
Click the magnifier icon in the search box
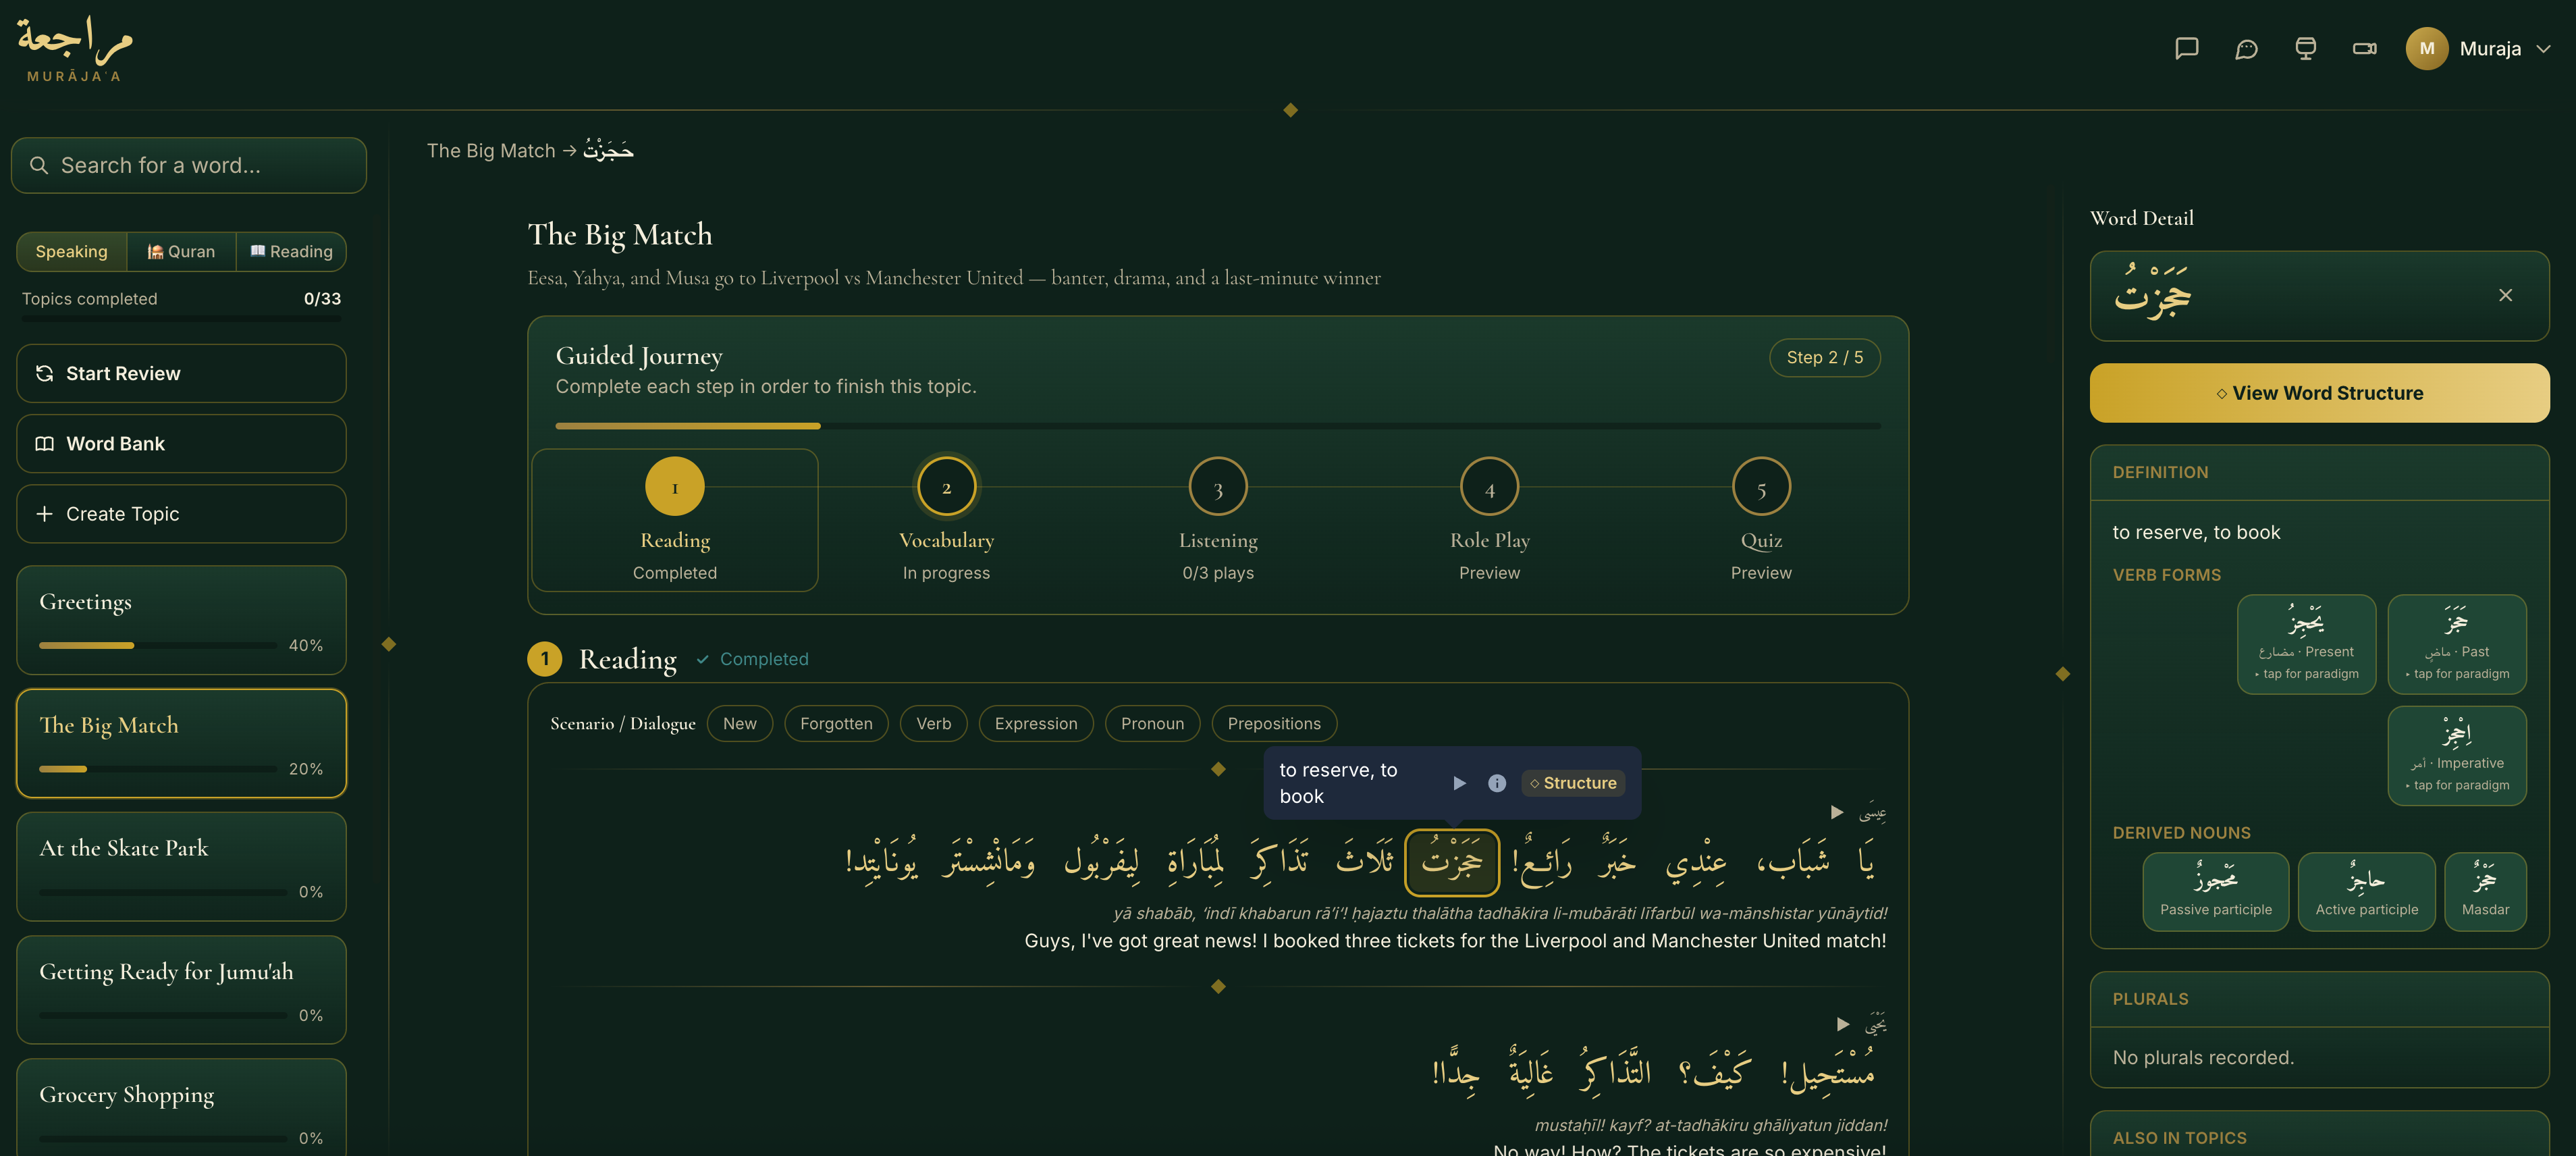(x=39, y=165)
